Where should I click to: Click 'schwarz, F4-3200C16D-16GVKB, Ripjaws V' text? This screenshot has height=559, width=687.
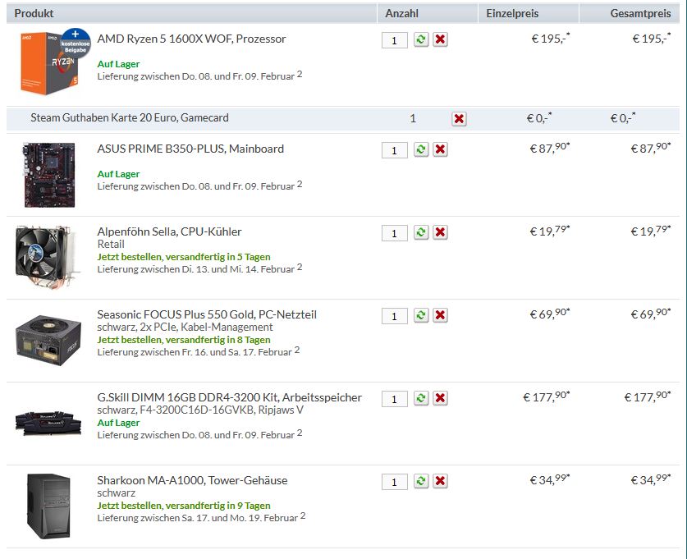tap(200, 410)
